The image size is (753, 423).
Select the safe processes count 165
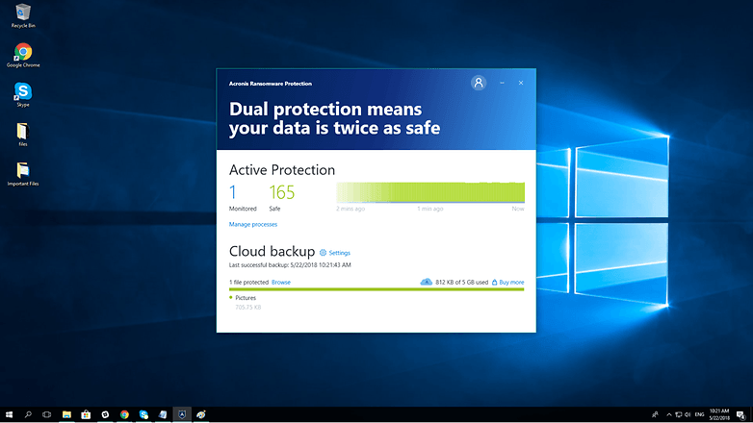pos(282,192)
